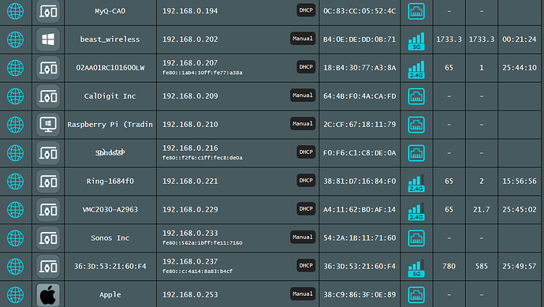The height and width of the screenshot is (307, 544).
Task: Select client name MyQ-CA0
Action: [x=110, y=11]
